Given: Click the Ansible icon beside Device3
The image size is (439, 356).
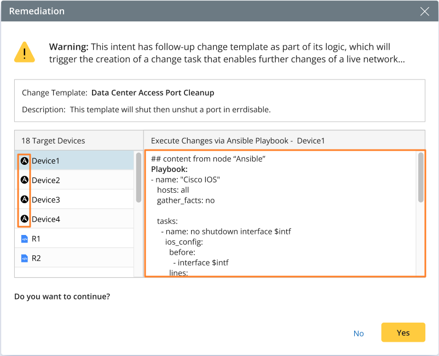Looking at the screenshot, I should (24, 200).
